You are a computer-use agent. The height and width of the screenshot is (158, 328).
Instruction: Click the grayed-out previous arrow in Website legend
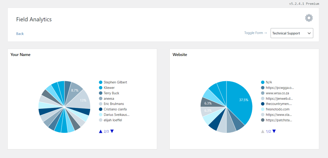pyautogui.click(x=263, y=131)
